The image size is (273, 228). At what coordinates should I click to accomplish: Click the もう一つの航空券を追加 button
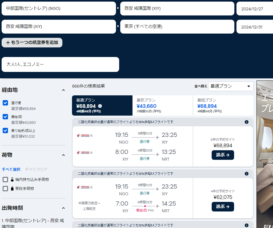tap(32, 43)
